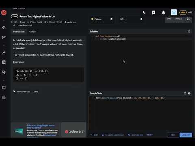Click the codewars logo in the ad
The image size is (195, 146).
(74, 131)
